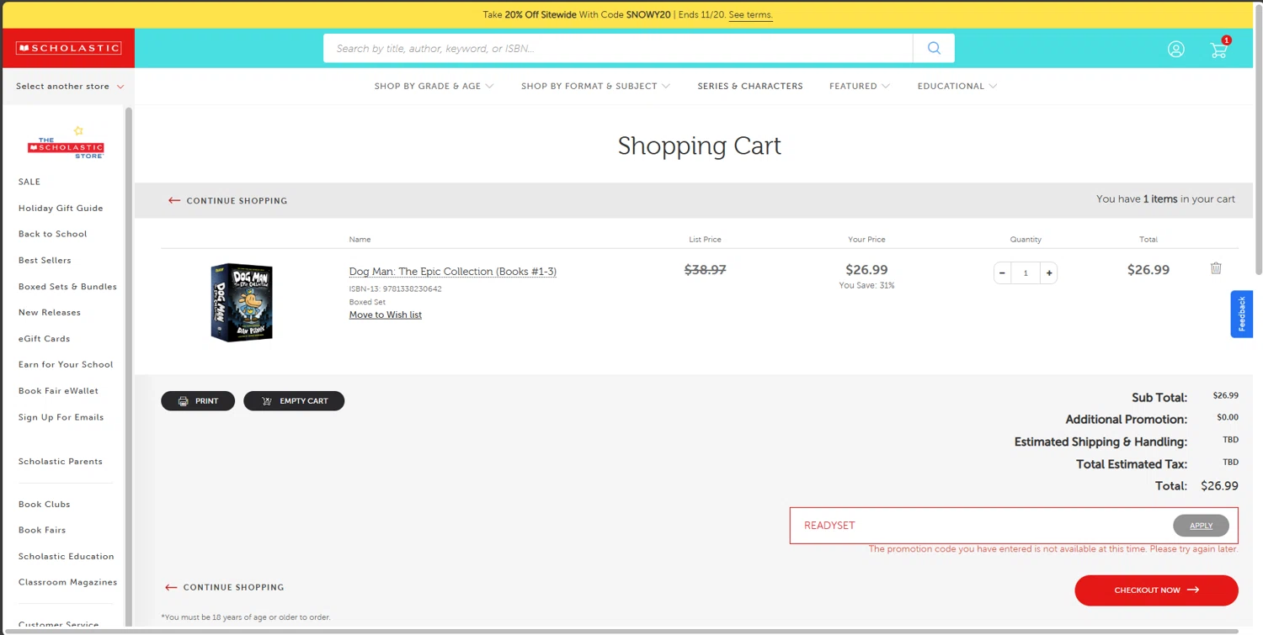Open Scholastic Parents link
This screenshot has width=1263, height=635.
61,461
